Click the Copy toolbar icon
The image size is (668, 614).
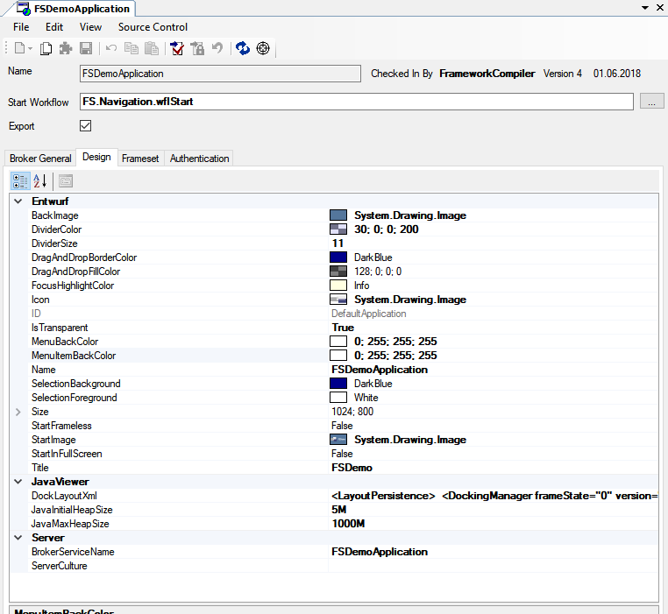[x=131, y=48]
